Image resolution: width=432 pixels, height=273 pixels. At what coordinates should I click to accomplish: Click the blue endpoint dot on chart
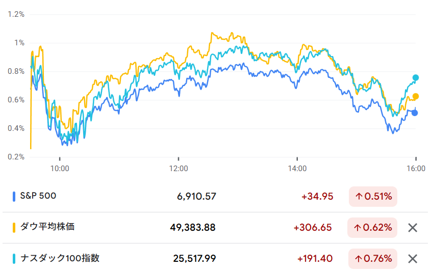415,113
